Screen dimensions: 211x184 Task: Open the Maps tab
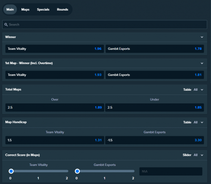pyautogui.click(x=25, y=9)
